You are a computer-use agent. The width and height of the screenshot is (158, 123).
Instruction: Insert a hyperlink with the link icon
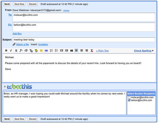[x=46, y=51]
